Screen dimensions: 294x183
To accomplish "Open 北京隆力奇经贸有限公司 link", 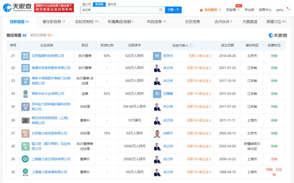I will (49, 133).
